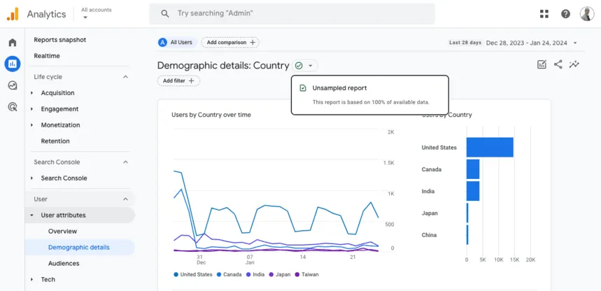Click the Add comparison button
The width and height of the screenshot is (601, 291).
(230, 43)
